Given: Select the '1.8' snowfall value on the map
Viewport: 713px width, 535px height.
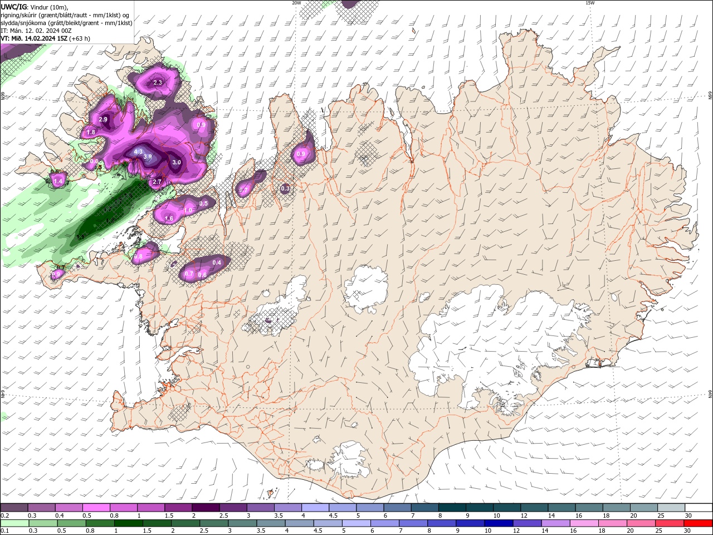Looking at the screenshot, I should tap(91, 132).
